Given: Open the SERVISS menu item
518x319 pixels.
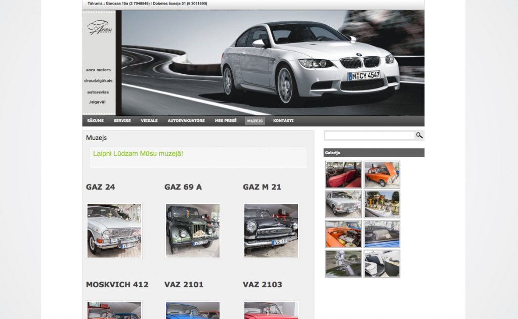Looking at the screenshot, I should (122, 120).
